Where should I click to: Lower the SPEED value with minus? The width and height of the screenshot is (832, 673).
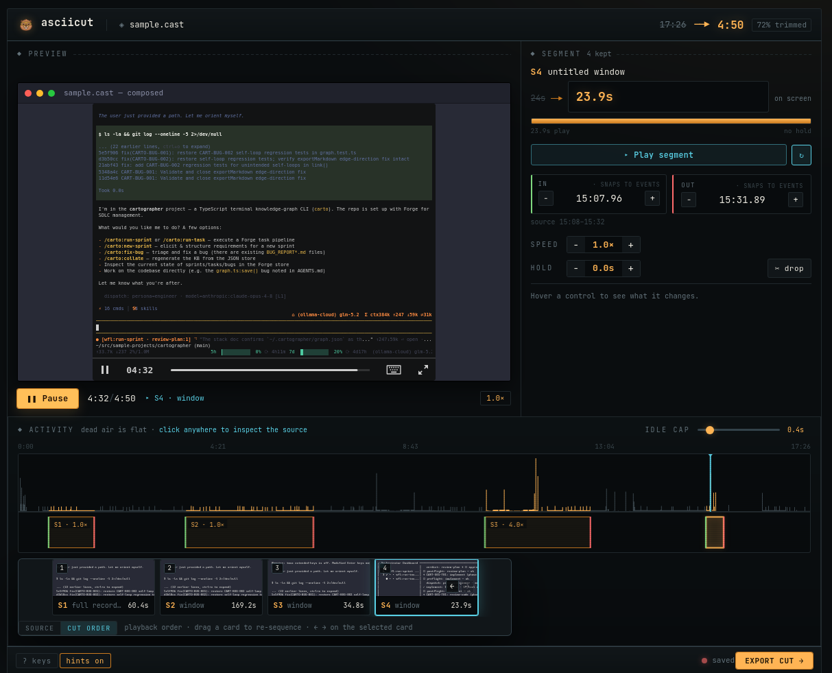tap(576, 245)
